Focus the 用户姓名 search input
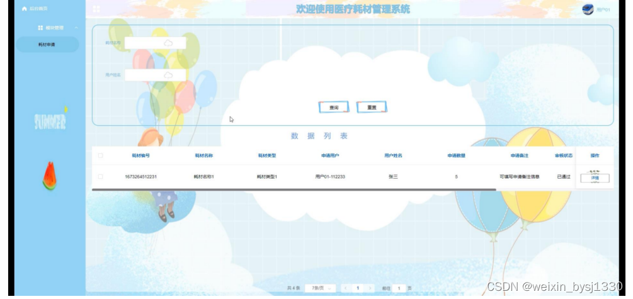Image resolution: width=633 pixels, height=299 pixels. [x=156, y=75]
